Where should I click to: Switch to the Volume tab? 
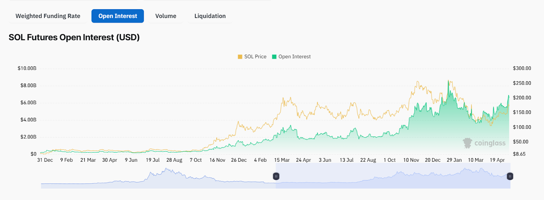[166, 16]
